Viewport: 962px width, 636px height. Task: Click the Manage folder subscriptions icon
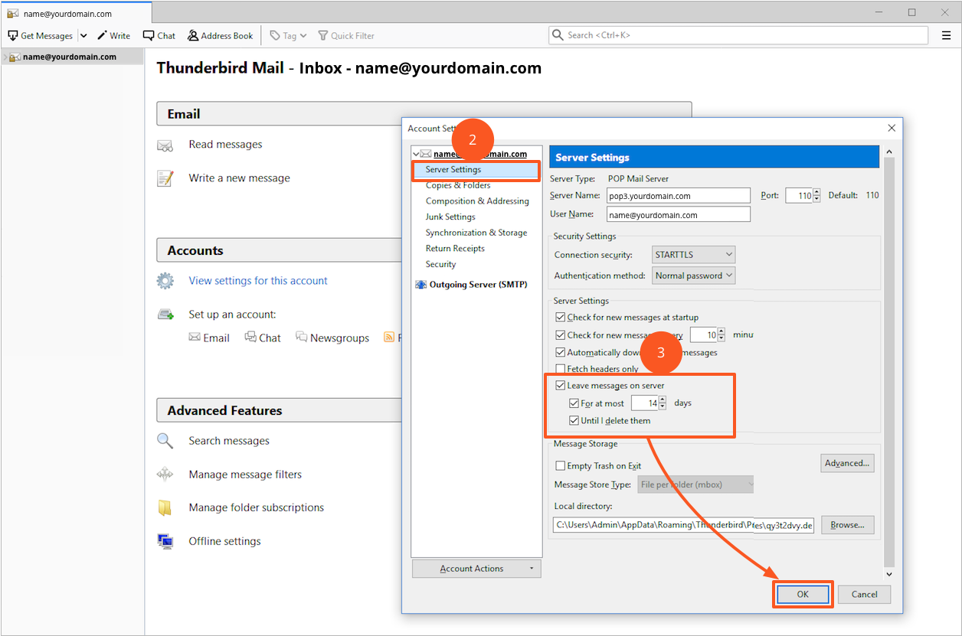click(165, 507)
